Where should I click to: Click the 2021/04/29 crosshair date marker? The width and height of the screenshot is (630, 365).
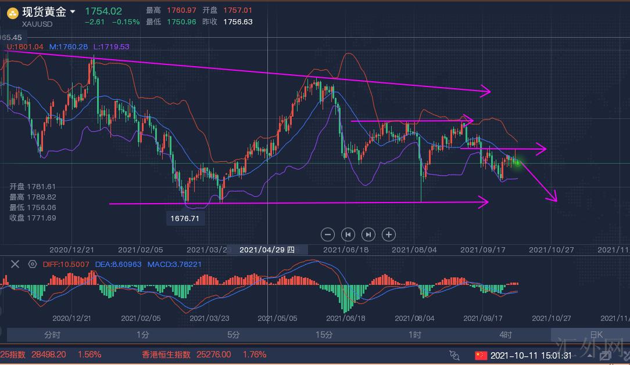tap(267, 250)
